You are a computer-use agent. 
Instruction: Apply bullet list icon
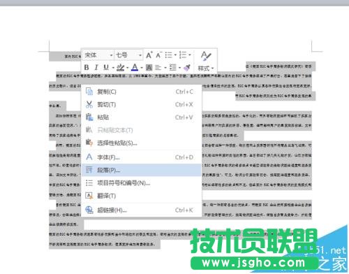(x=168, y=55)
